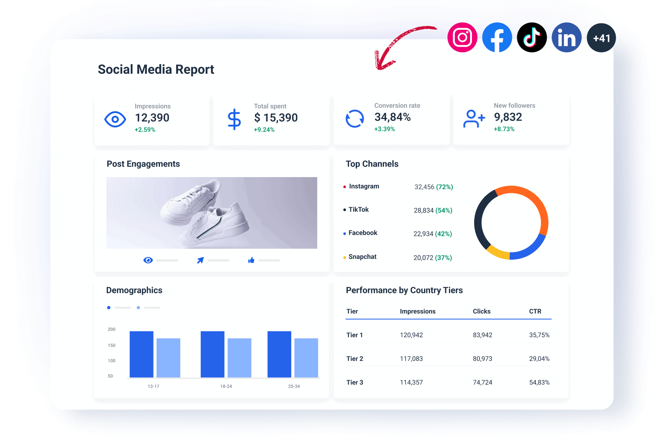Click the Social Media Report title
664x439 pixels.
156,69
